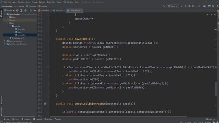Image resolution: width=219 pixels, height=123 pixels.
Task: Open the TODO tool window
Action: pyautogui.click(x=15, y=119)
